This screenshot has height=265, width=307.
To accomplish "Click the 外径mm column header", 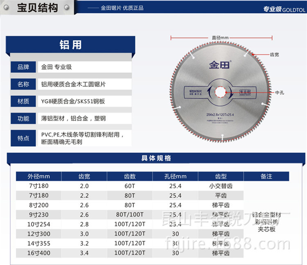I will coord(38,176).
